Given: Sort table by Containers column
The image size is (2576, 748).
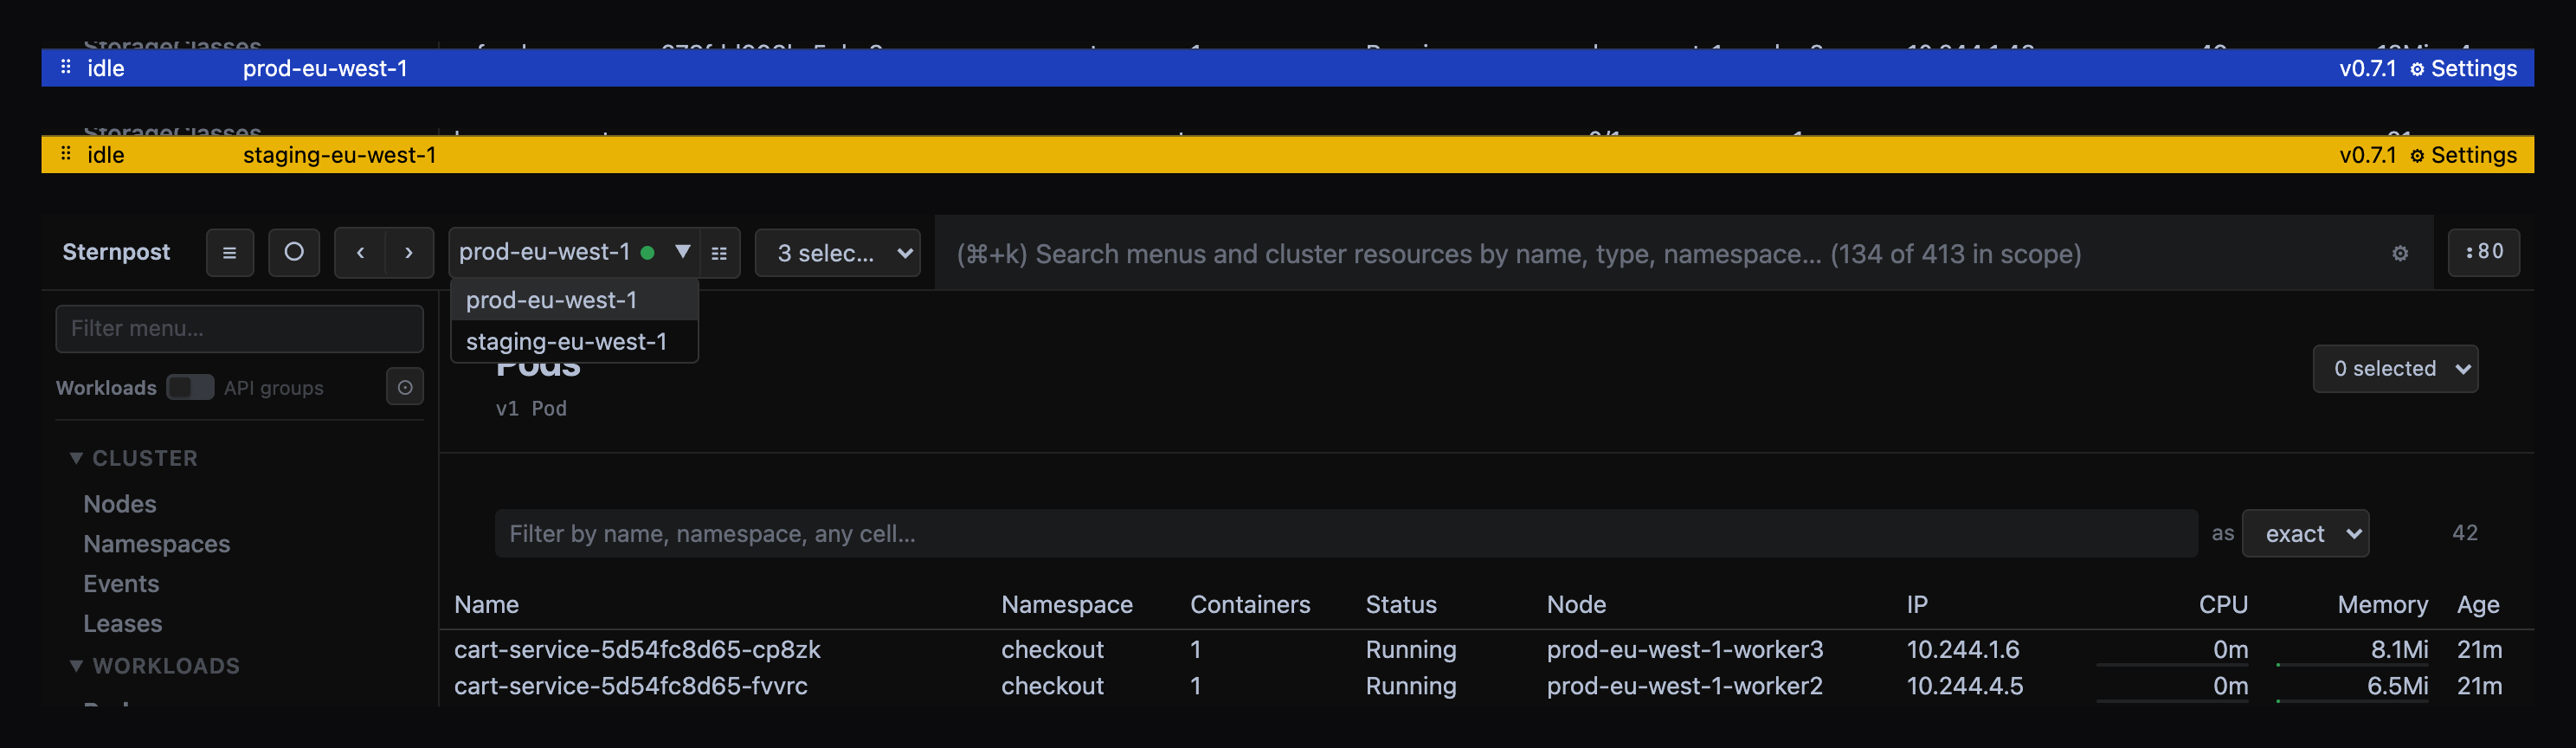Looking at the screenshot, I should tap(1250, 605).
